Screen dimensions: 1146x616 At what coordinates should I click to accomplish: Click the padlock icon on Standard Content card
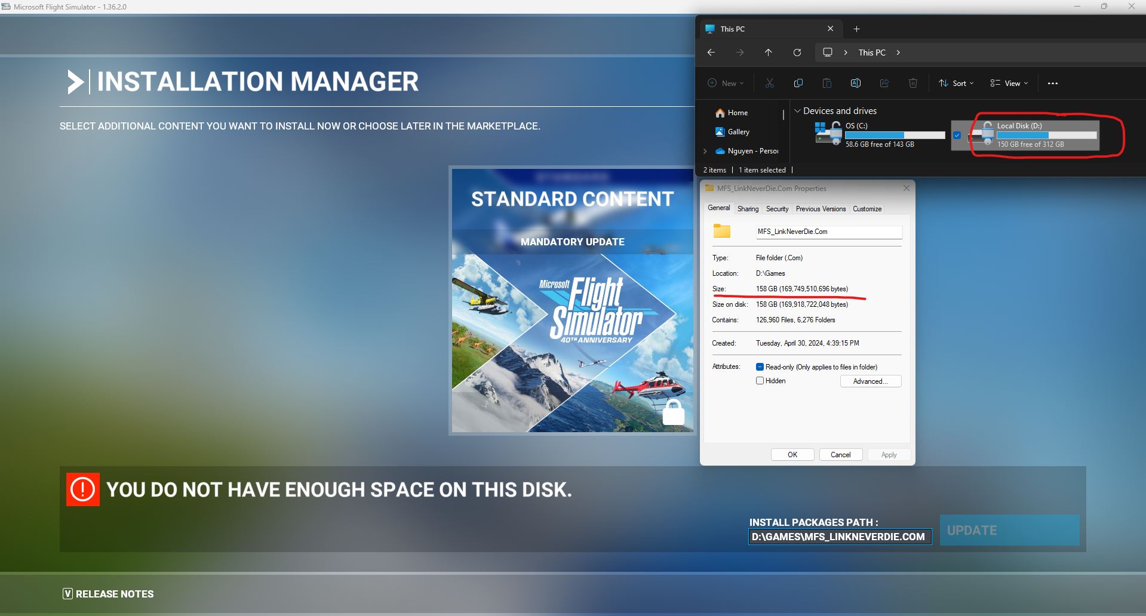tap(674, 412)
